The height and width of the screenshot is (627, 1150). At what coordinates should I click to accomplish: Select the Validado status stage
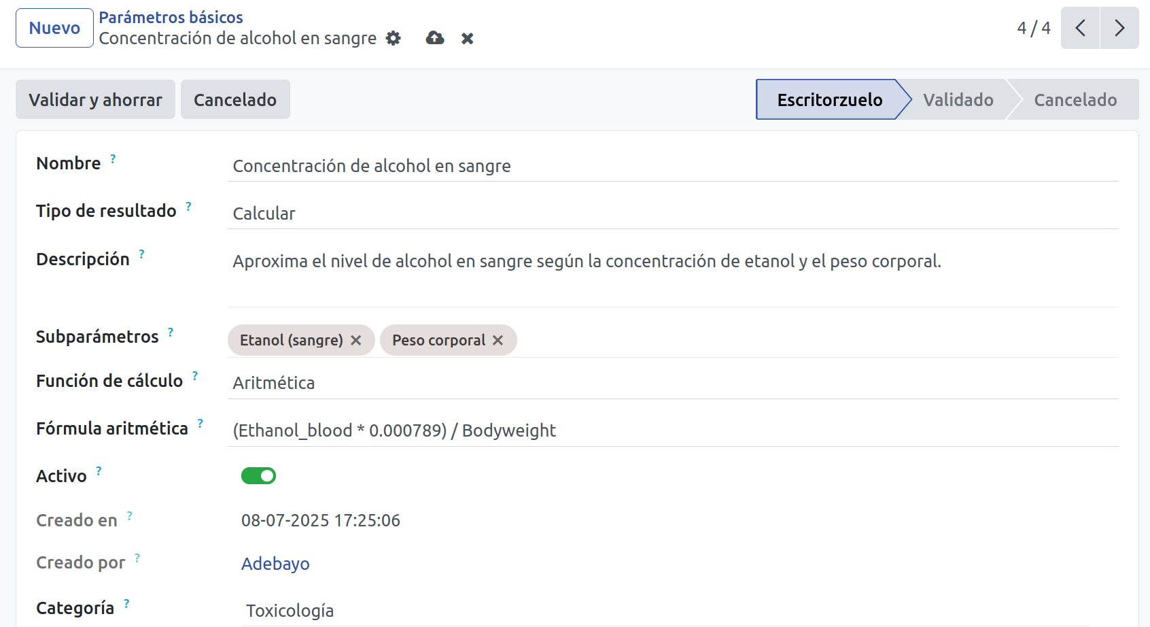pyautogui.click(x=958, y=100)
